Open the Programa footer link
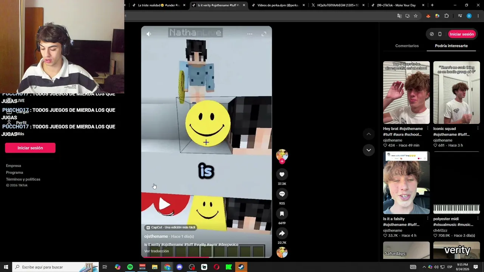 click(x=14, y=173)
